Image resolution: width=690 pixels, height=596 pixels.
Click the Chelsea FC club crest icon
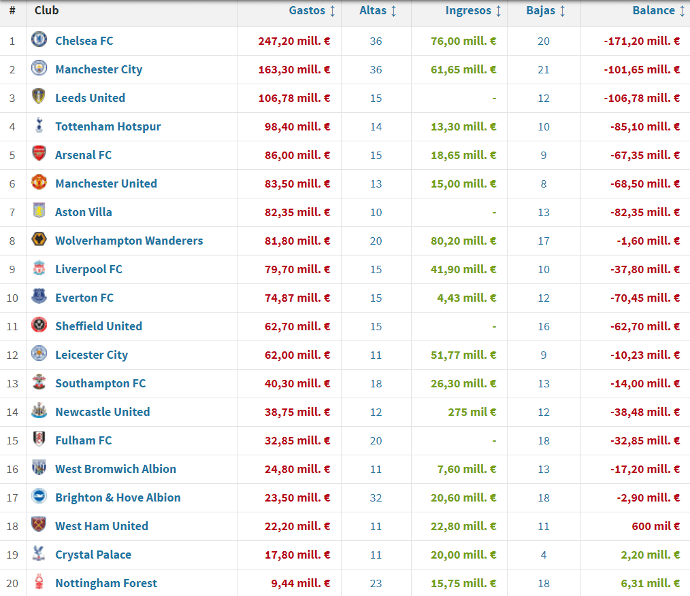pyautogui.click(x=39, y=40)
